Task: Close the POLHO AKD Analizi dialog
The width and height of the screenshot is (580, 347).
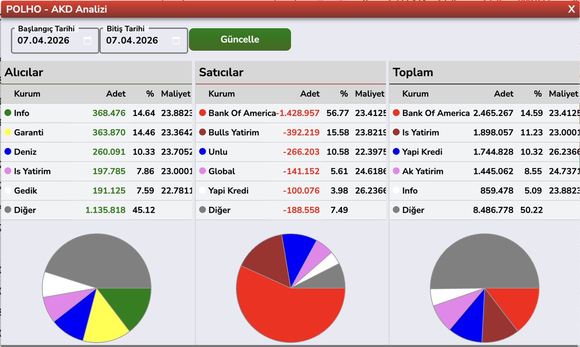Action: [571, 9]
